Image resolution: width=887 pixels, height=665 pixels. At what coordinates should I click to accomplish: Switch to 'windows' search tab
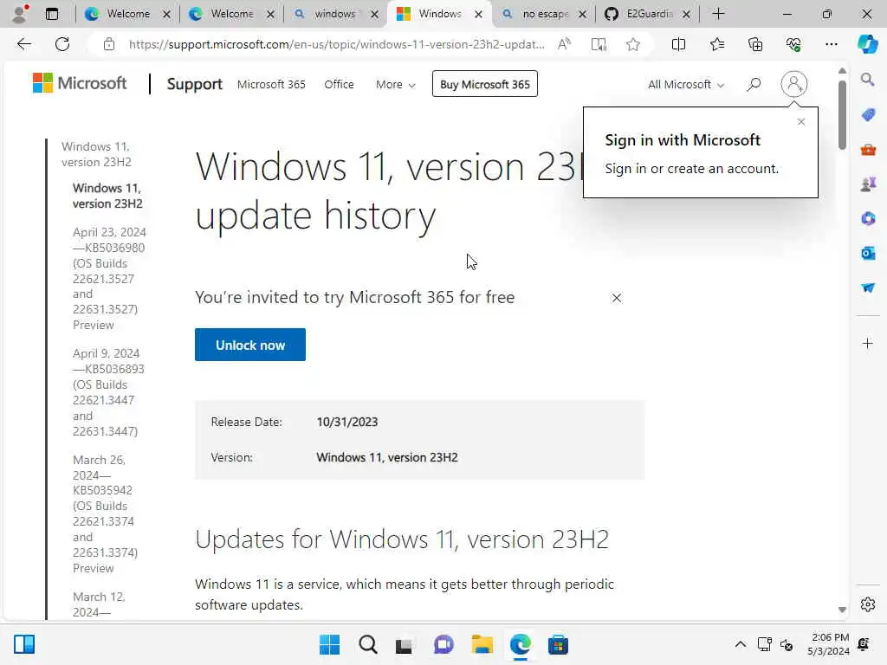336,14
